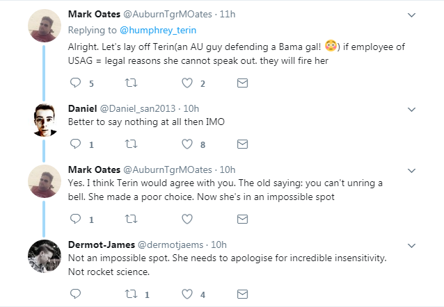Expand the options caret on Daniel's tweet

411,109
